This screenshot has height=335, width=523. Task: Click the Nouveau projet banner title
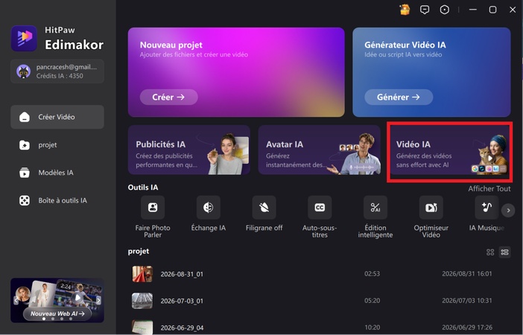tap(171, 45)
